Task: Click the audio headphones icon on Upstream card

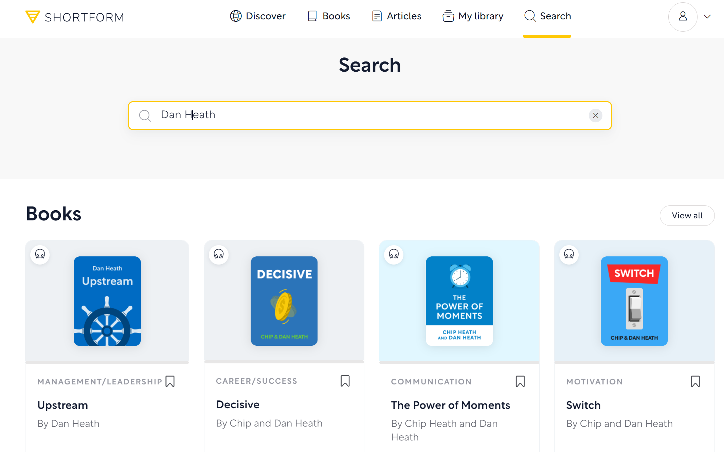Action: pos(40,254)
